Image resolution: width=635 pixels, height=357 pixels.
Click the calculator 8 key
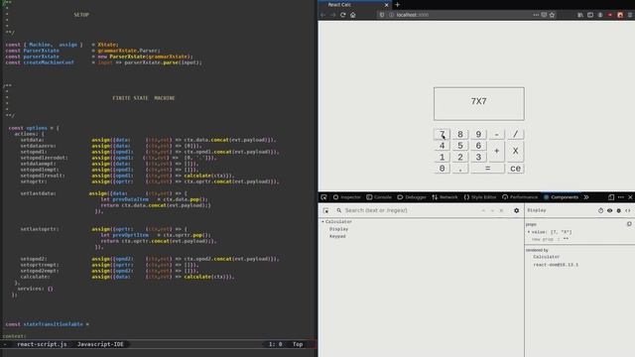click(460, 134)
